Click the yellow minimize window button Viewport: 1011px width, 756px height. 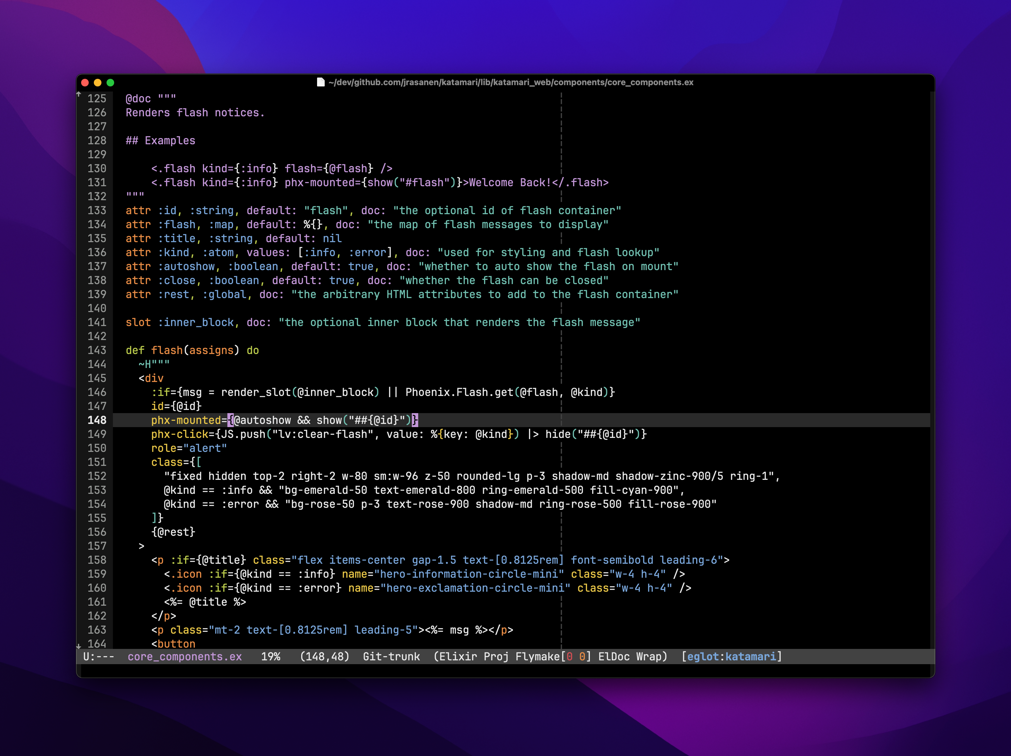(x=97, y=83)
